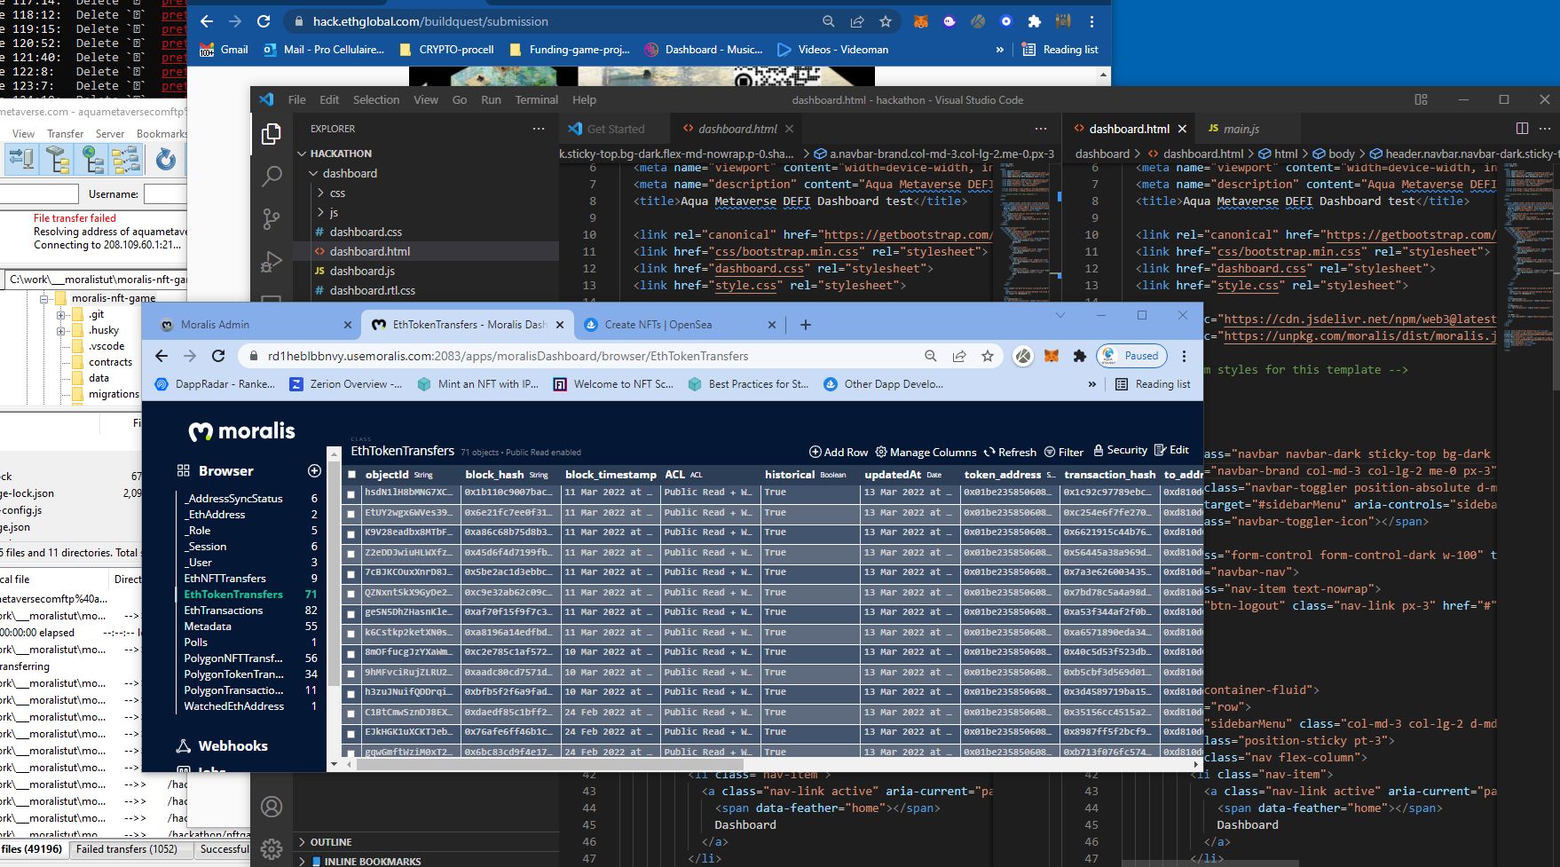Open the Security option in Moralis toolbar
The image size is (1560, 867).
(x=1120, y=450)
